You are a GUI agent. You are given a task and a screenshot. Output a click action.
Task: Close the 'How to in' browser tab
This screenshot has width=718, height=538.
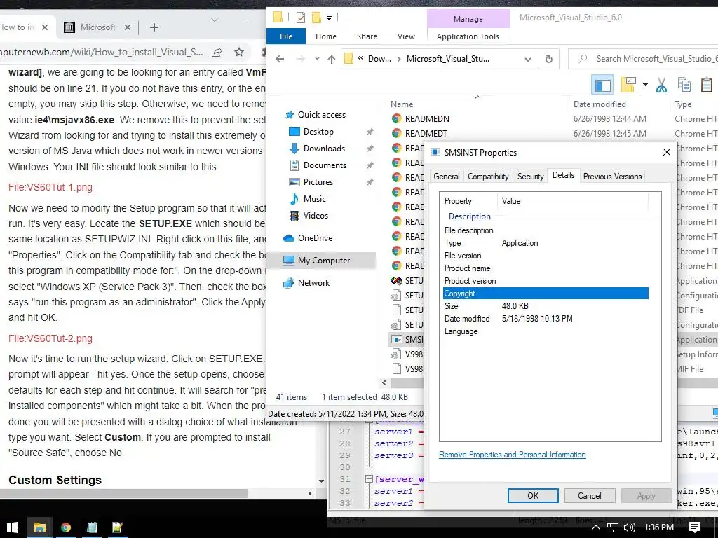44,27
